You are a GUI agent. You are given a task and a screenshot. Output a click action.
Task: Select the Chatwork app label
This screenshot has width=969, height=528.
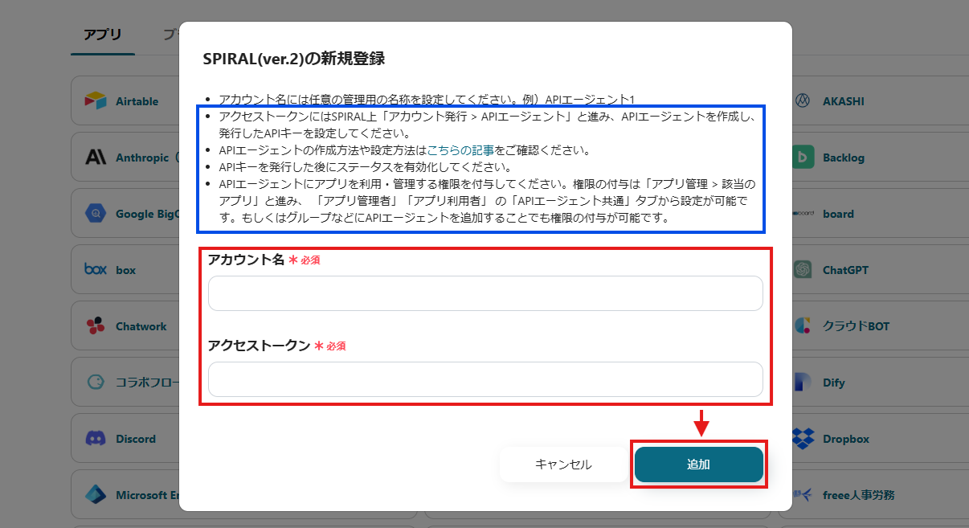[x=141, y=327]
